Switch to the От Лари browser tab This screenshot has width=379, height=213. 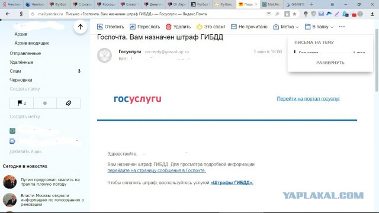177,4
